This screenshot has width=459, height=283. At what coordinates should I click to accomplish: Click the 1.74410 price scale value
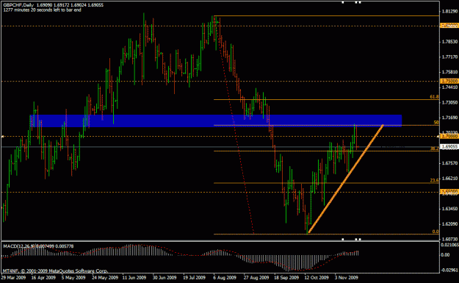(x=449, y=87)
